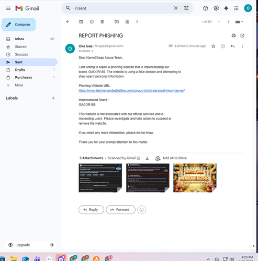The image size is (258, 261).
Task: Open the Google apps grid
Action: point(237,8)
